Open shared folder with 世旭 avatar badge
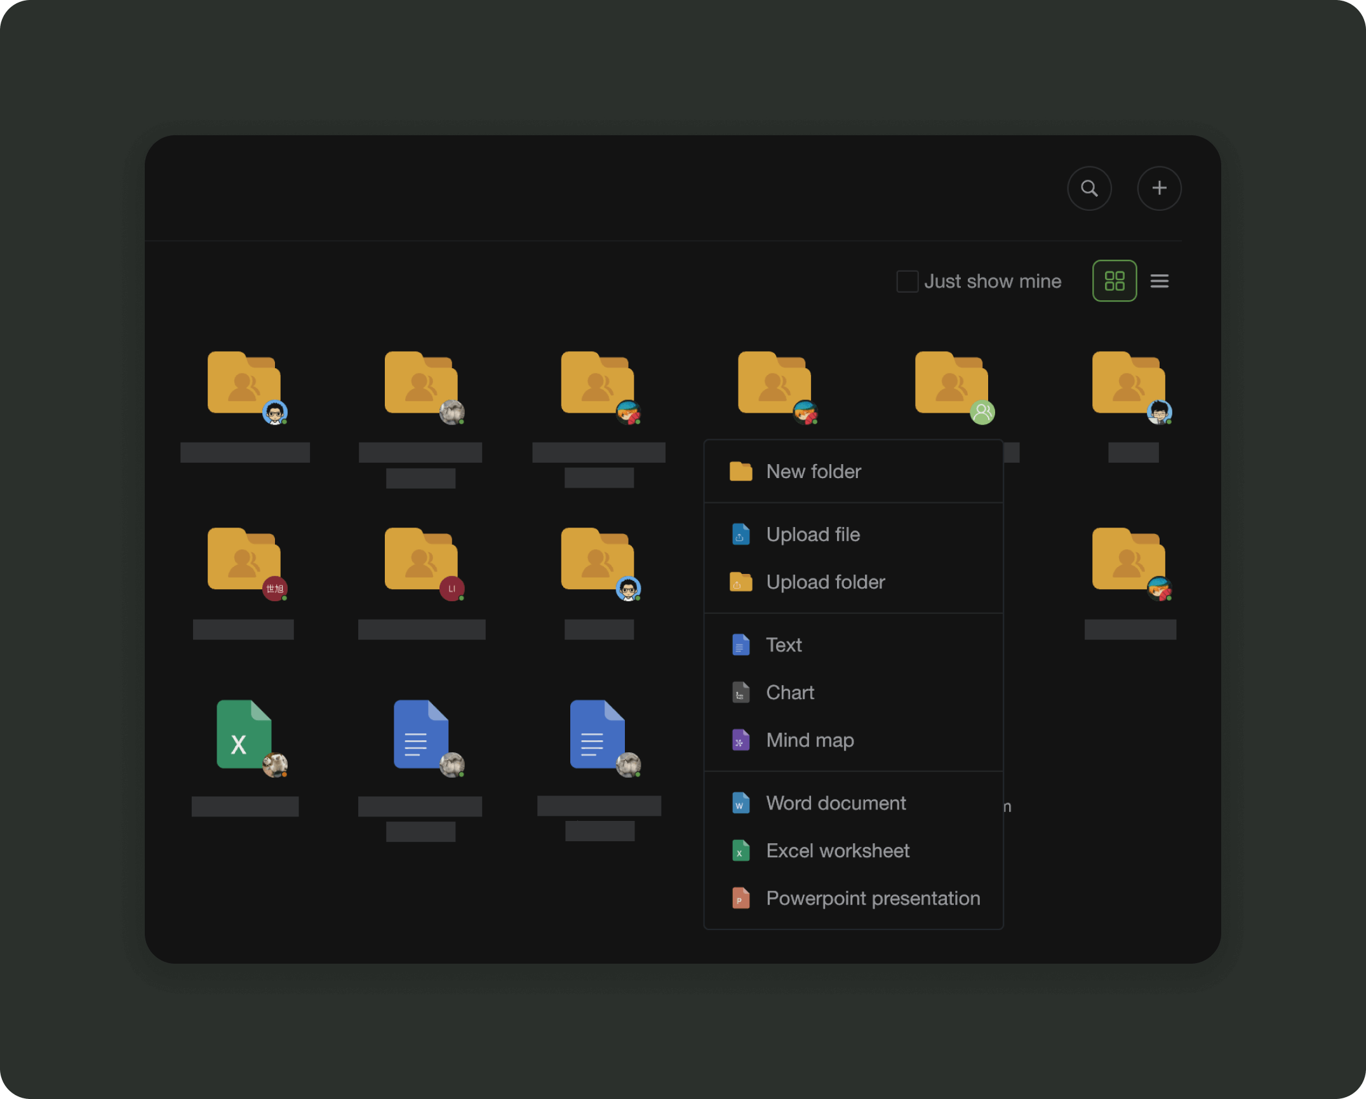1366x1099 pixels. click(244, 560)
